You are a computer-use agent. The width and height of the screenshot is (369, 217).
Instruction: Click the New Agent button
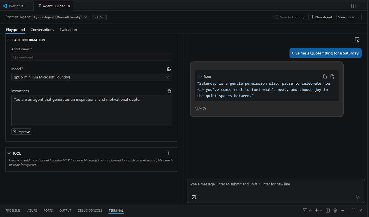[321, 17]
